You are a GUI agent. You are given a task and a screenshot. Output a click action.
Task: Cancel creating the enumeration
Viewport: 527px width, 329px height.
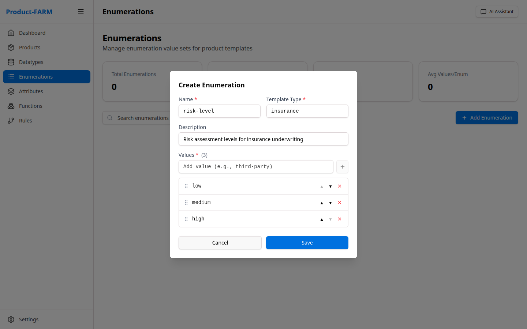tap(220, 242)
